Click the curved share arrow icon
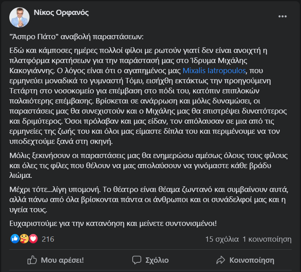Image resolution: width=301 pixels, height=272 pixels. coord(220,260)
